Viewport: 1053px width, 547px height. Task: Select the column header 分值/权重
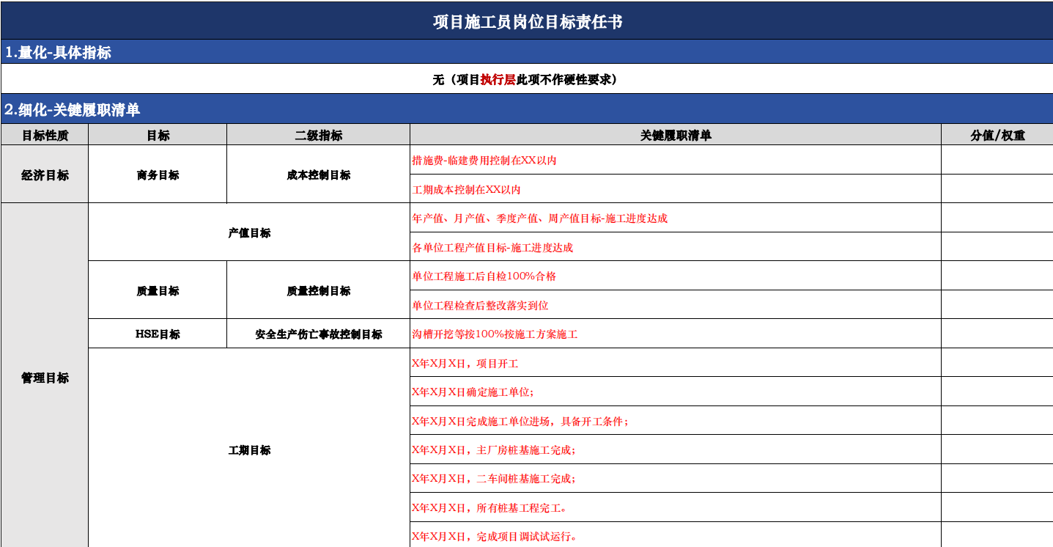(x=997, y=135)
